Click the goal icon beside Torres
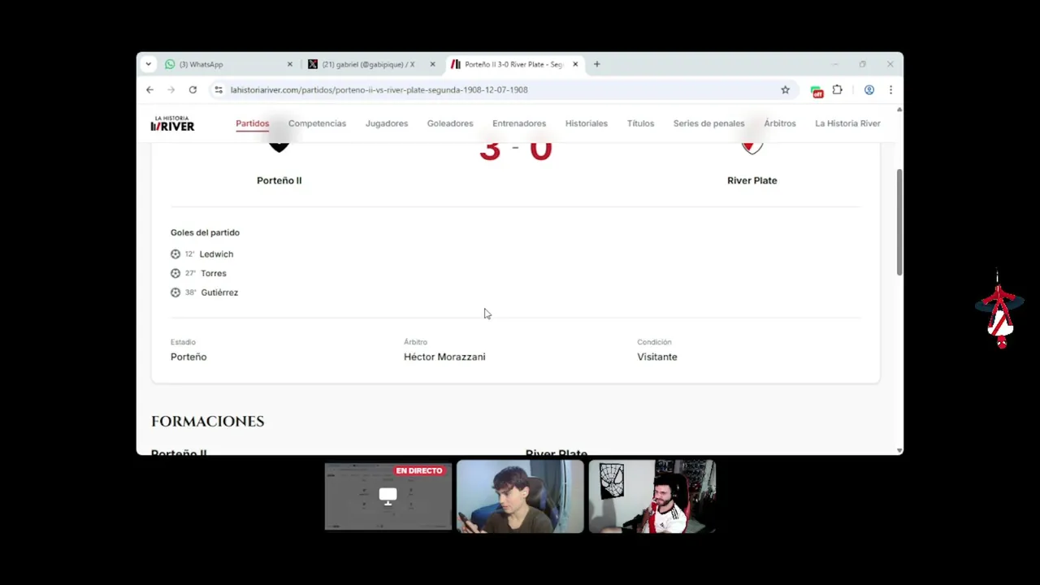Viewport: 1040px width, 585px height. coord(175,274)
